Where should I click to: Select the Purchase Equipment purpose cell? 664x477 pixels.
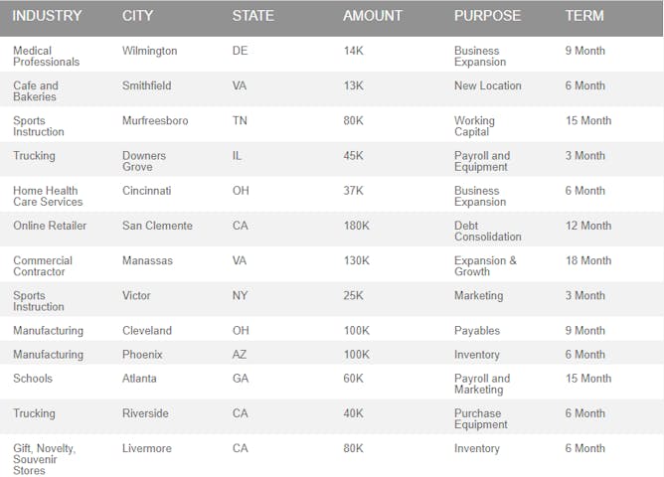pos(481,419)
